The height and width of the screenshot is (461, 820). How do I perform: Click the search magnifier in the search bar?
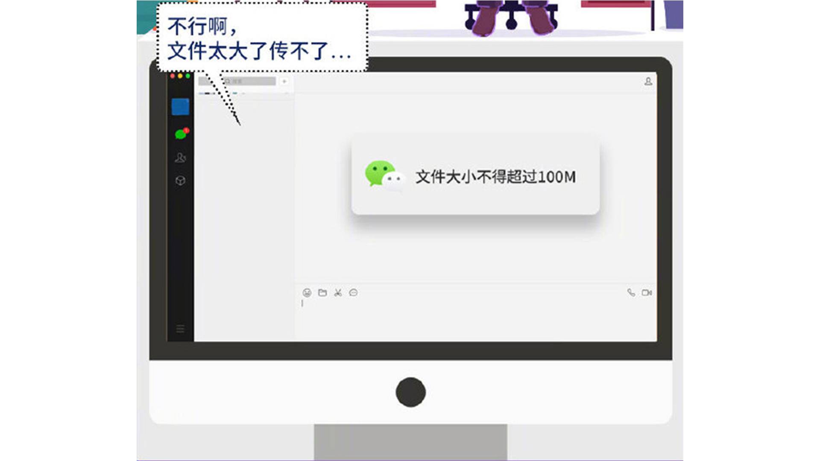[x=228, y=81]
